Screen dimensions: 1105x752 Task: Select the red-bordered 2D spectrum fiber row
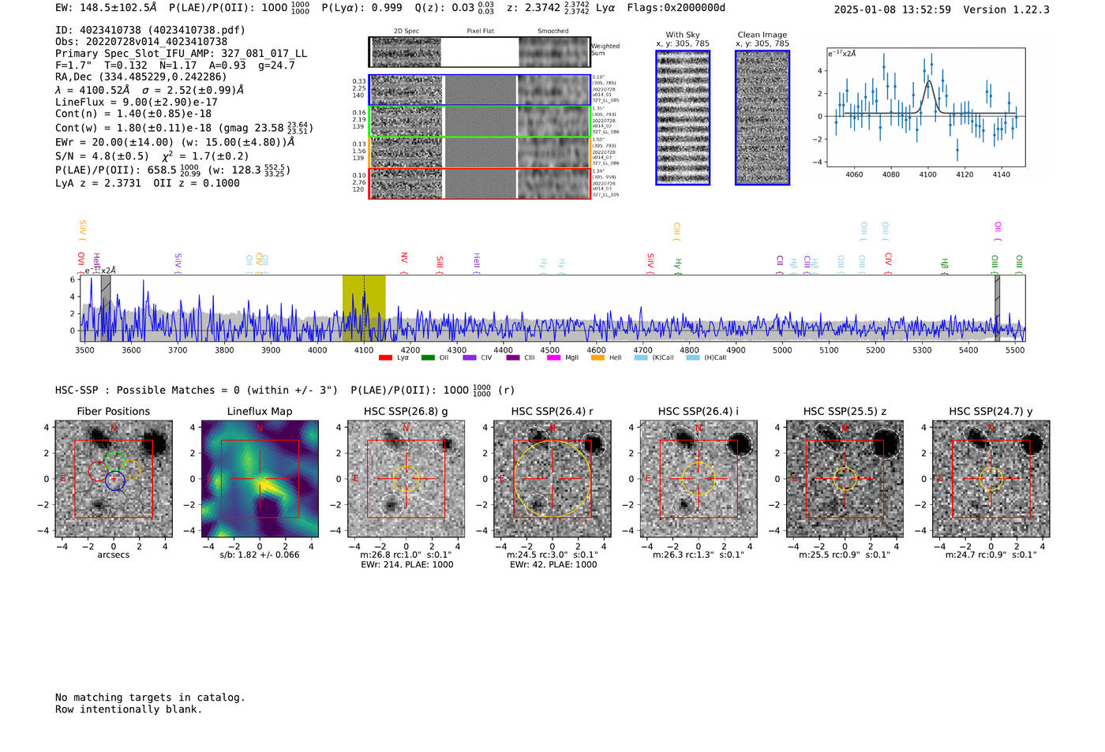[480, 183]
